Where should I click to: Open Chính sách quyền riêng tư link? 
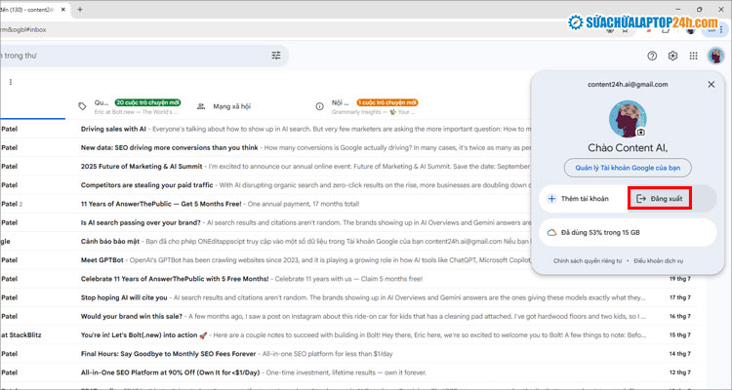[588, 260]
